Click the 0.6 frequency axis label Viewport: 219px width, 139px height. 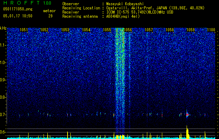(3, 132)
